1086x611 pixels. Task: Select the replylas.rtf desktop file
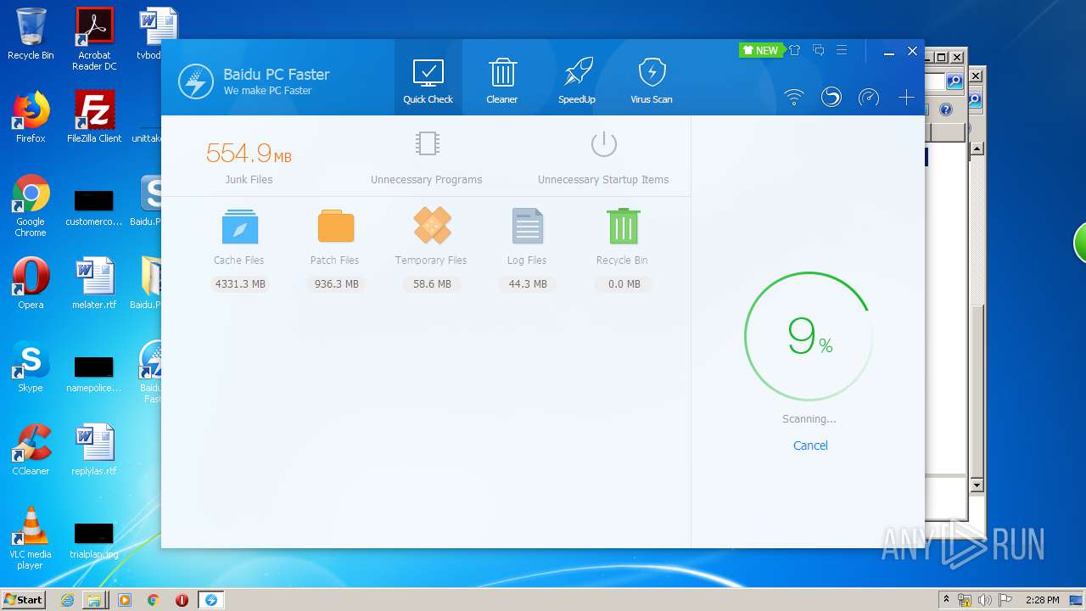(94, 449)
